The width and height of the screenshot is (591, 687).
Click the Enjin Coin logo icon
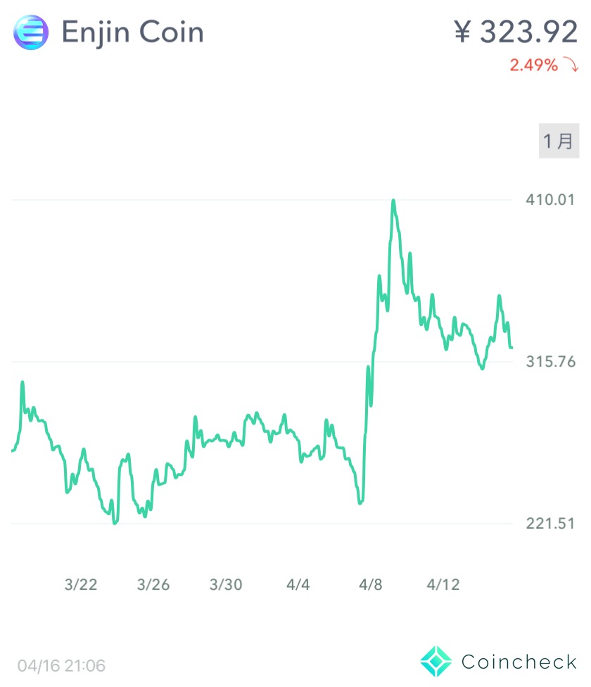click(31, 32)
